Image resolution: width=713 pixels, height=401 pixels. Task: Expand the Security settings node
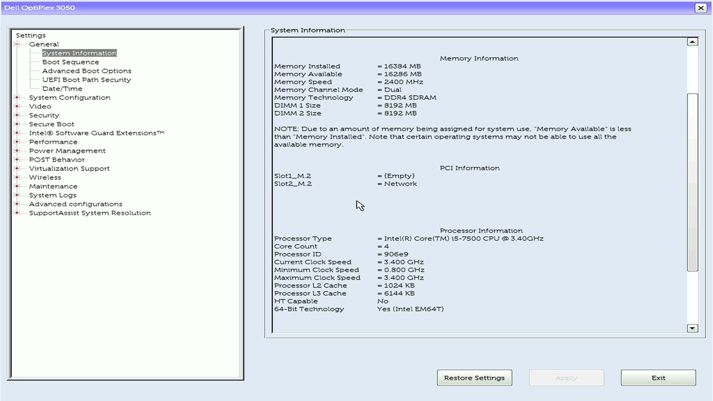click(17, 115)
